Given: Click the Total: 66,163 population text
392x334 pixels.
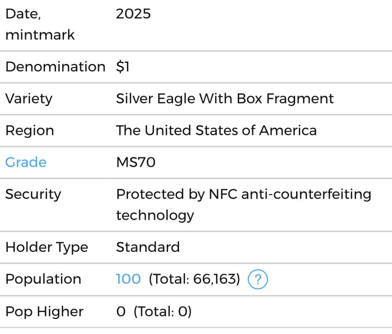Looking at the screenshot, I should point(194,279).
